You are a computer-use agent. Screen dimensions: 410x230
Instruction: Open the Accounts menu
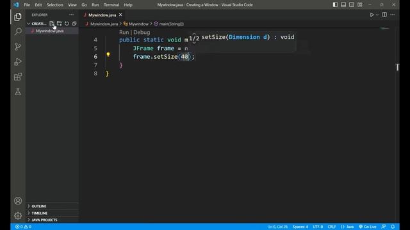[x=18, y=201]
